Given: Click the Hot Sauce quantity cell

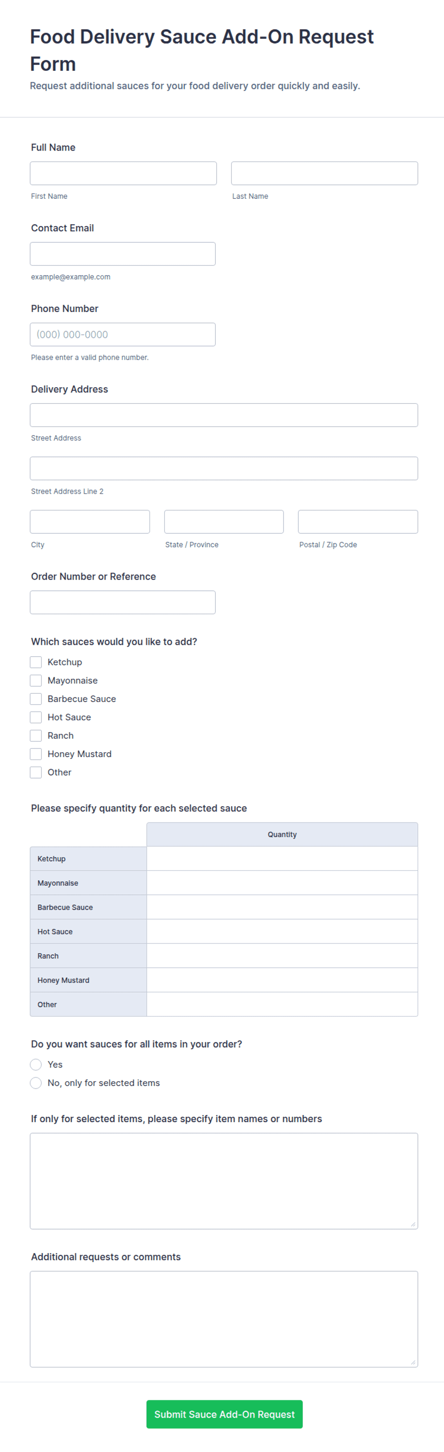Looking at the screenshot, I should 282,931.
